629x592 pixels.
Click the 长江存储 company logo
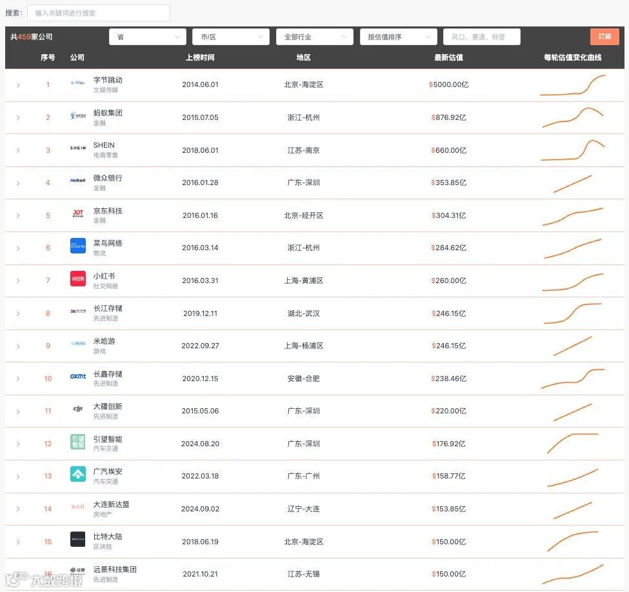click(x=78, y=311)
